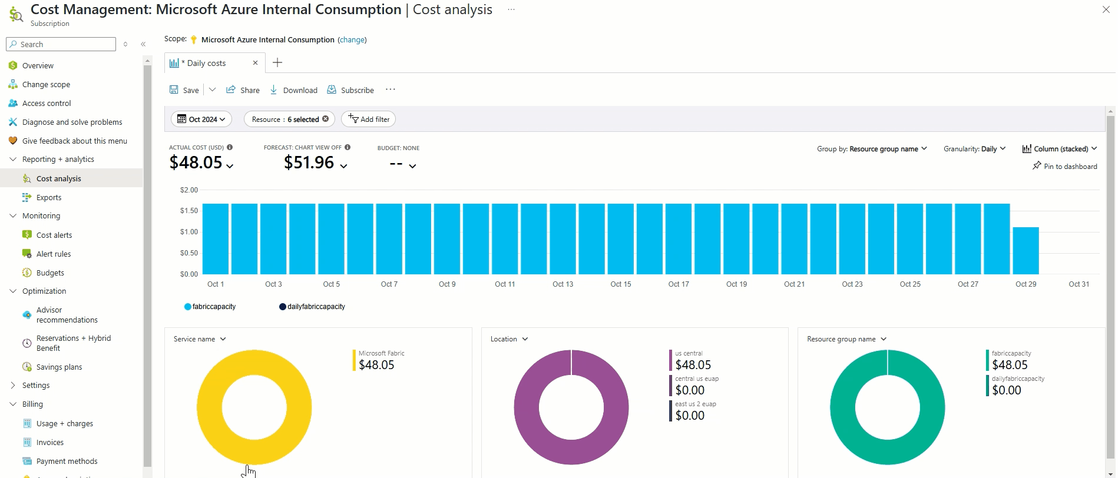The image size is (1118, 478).
Task: Click the Share icon
Action: 231,89
